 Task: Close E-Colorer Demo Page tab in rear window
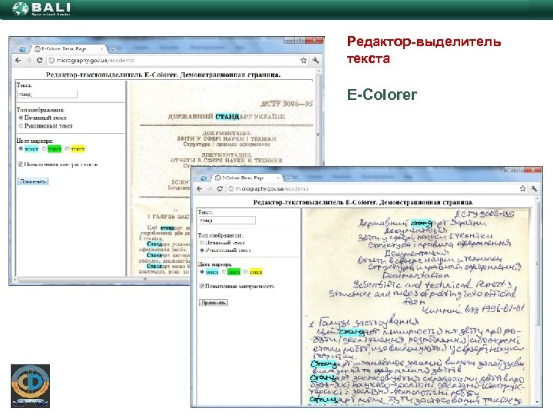(102, 48)
